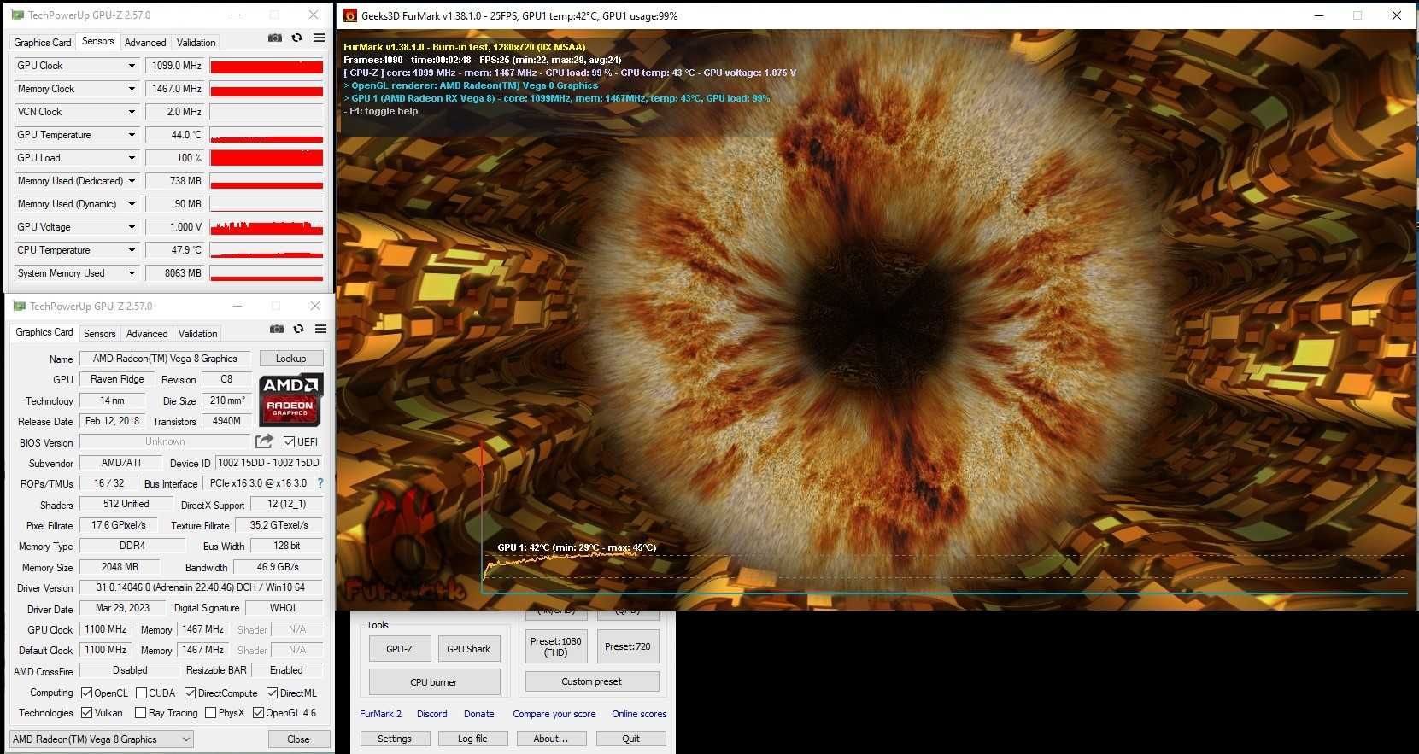Click FurMark title bar app icon
Image resolution: width=1419 pixels, height=754 pixels.
[x=349, y=15]
